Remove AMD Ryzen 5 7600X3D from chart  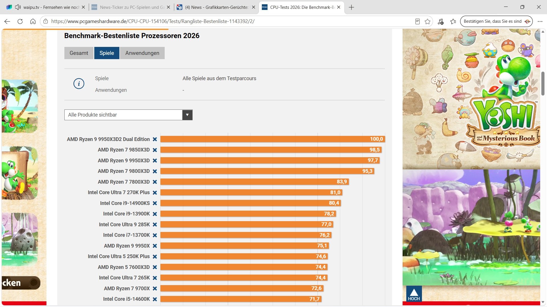(155, 267)
